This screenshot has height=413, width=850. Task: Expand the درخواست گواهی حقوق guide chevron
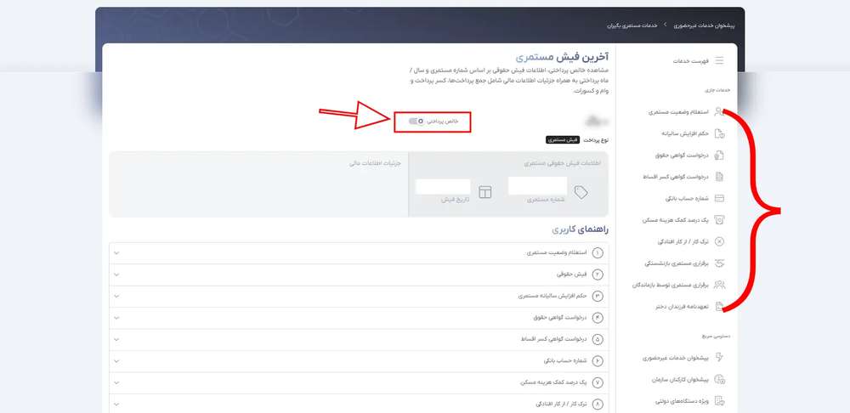pos(116,318)
